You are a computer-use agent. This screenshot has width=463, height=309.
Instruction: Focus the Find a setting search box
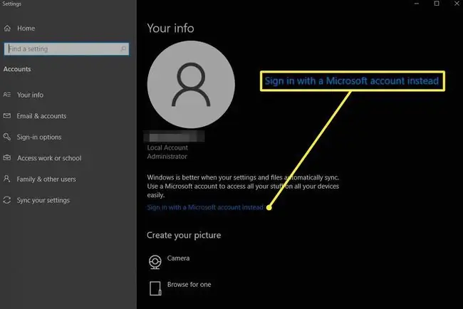point(66,48)
